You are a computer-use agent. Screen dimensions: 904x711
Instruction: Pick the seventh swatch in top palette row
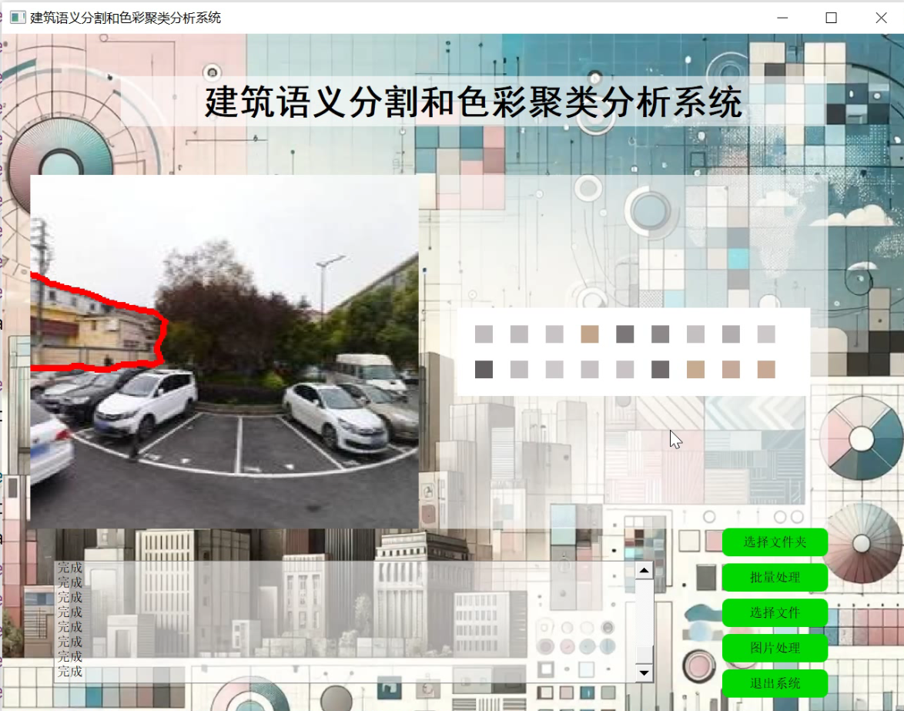(x=695, y=334)
